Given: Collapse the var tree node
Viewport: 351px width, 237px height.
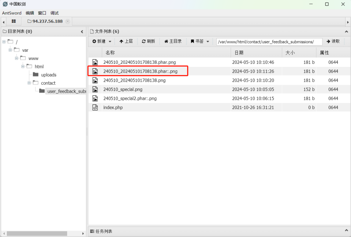Looking at the screenshot, I should (10, 50).
